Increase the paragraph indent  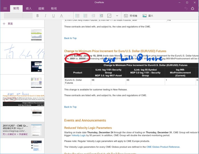click(x=101, y=16)
